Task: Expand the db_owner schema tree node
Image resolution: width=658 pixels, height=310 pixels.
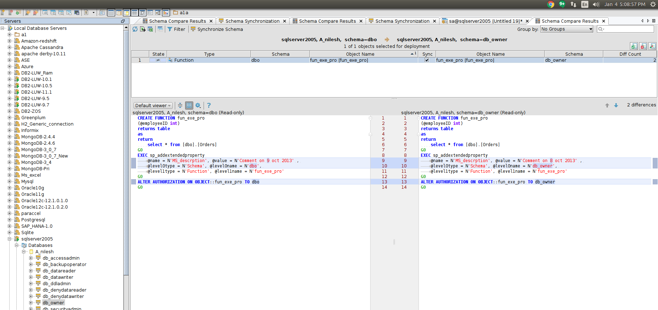Action: coord(31,303)
